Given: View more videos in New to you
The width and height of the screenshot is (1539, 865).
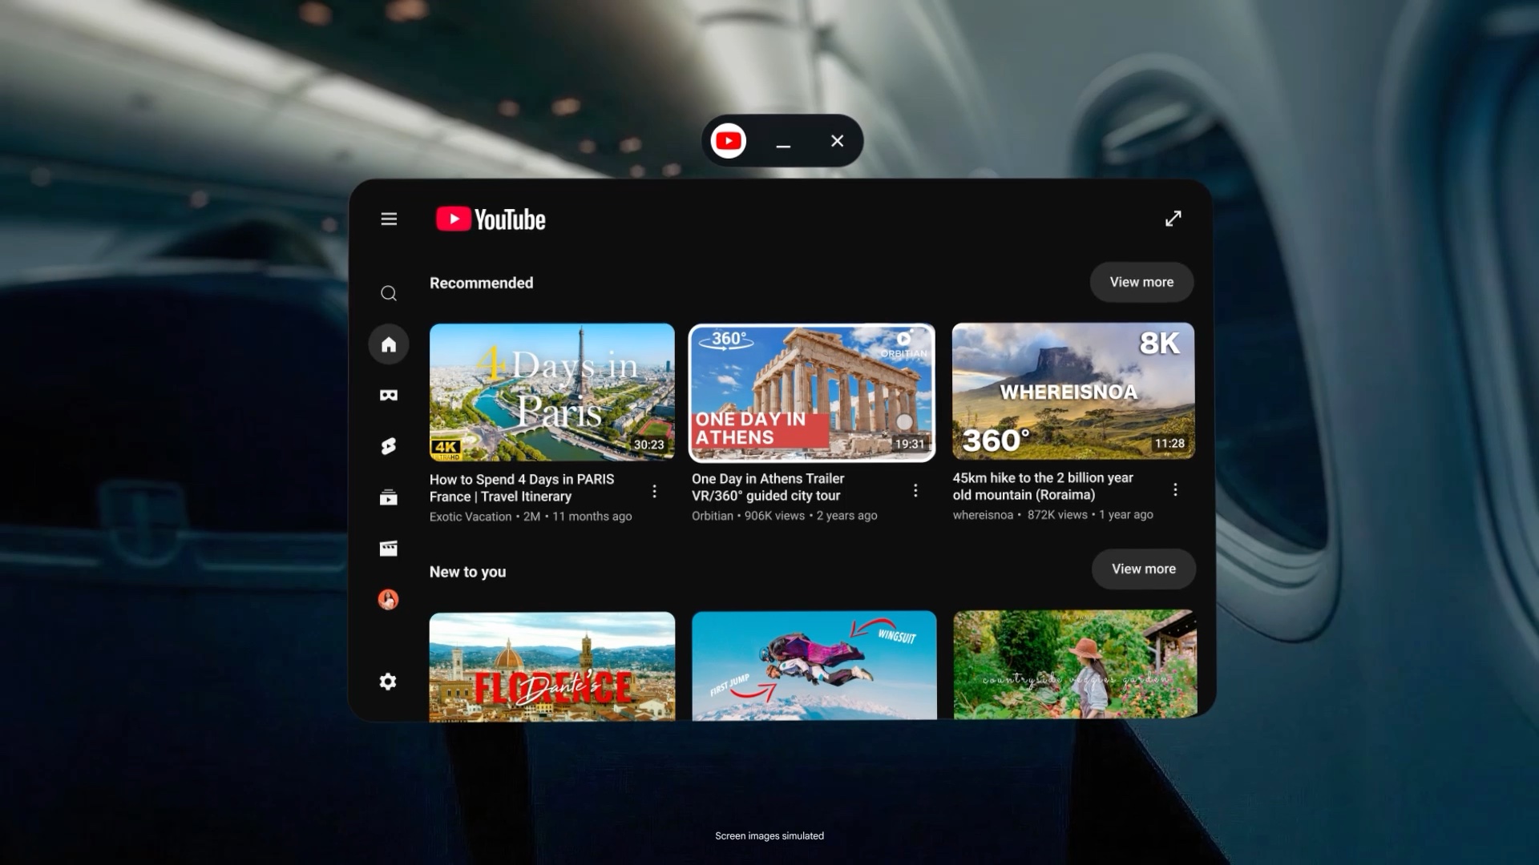Looking at the screenshot, I should pyautogui.click(x=1143, y=569).
